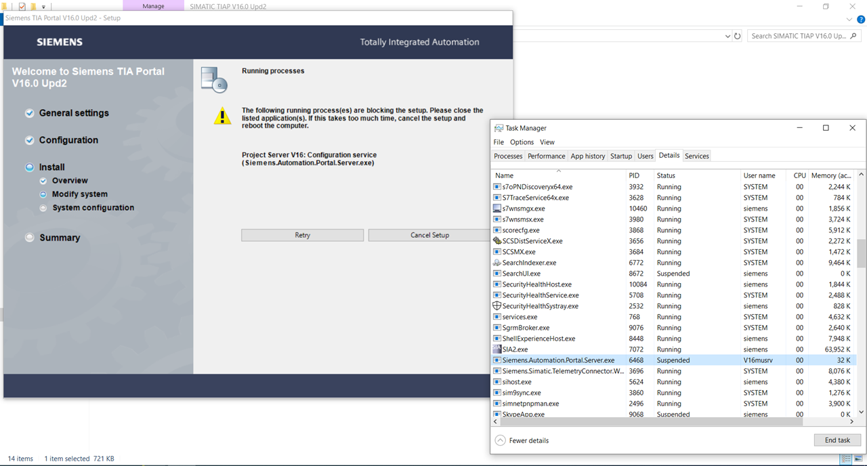Click the simnetpnpman.exe process icon
This screenshot has height=466, width=867.
coord(497,404)
